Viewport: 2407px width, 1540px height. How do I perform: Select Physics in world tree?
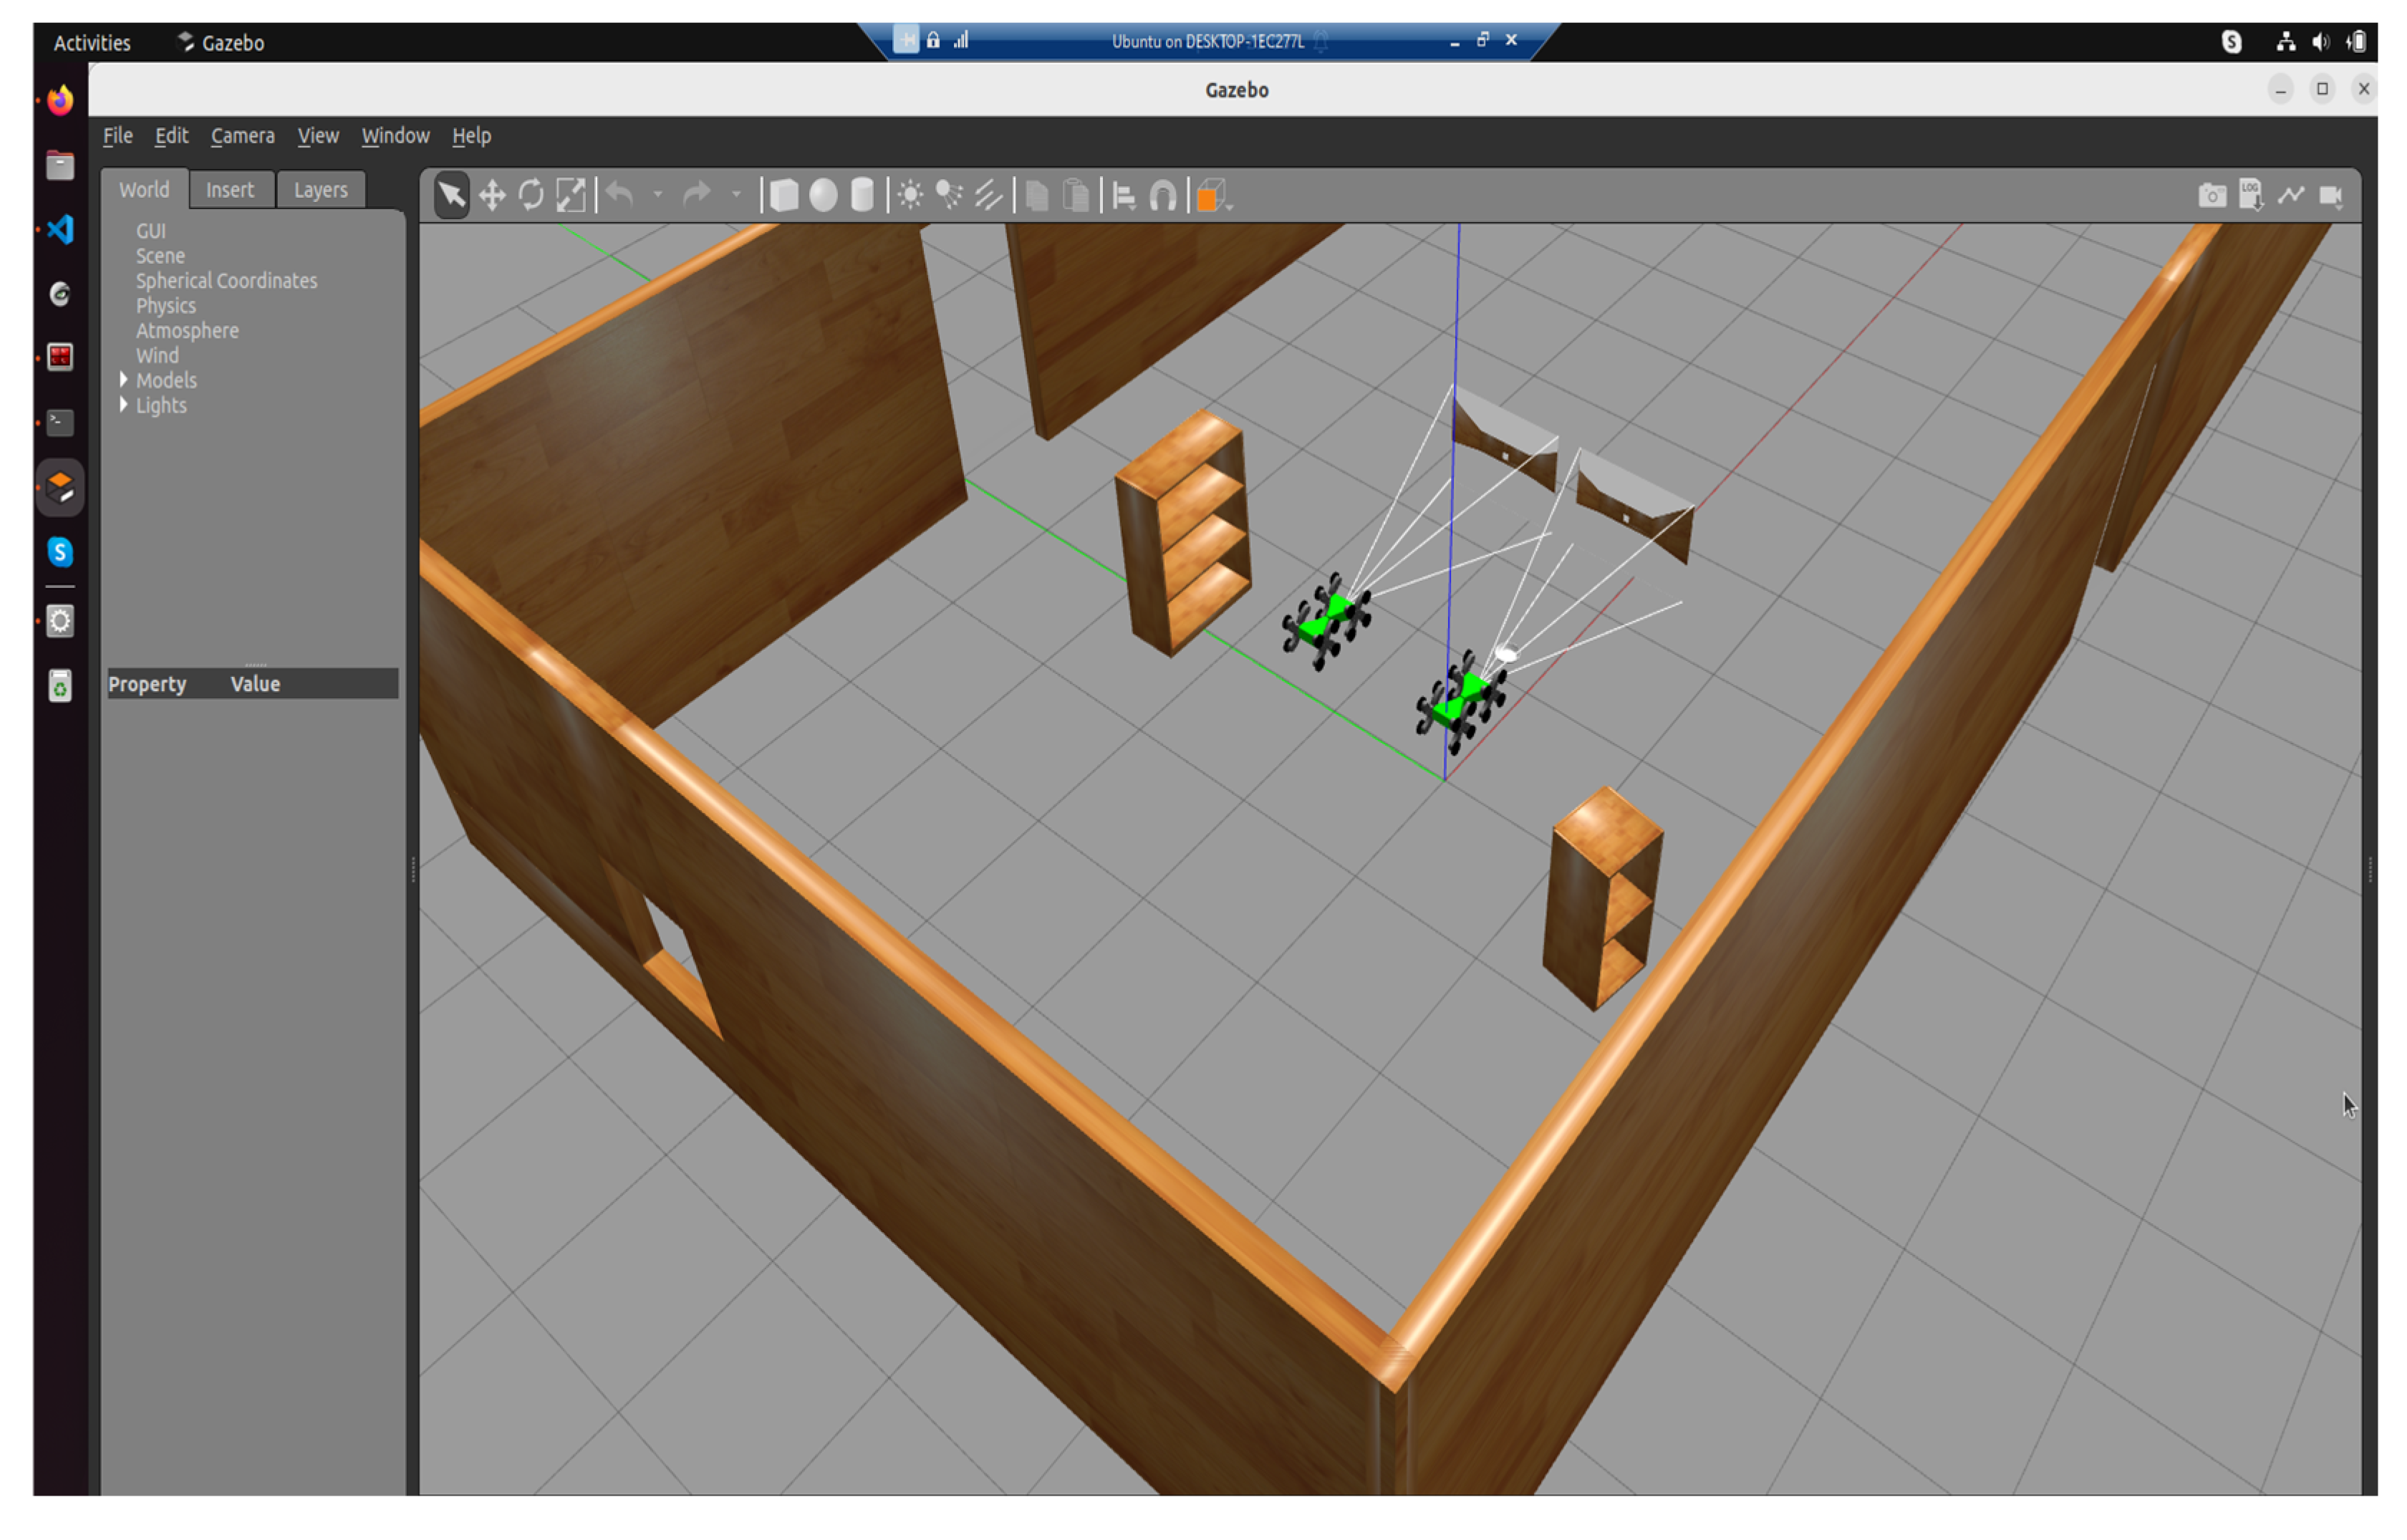(x=166, y=306)
